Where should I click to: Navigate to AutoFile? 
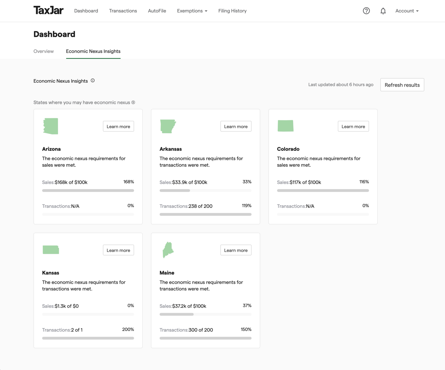[157, 11]
